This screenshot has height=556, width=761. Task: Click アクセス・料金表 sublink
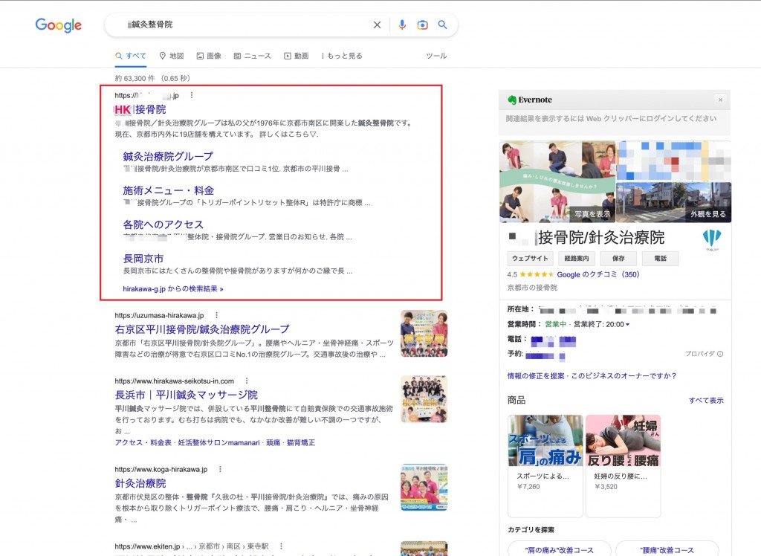pyautogui.click(x=143, y=443)
